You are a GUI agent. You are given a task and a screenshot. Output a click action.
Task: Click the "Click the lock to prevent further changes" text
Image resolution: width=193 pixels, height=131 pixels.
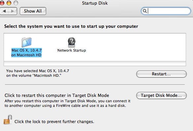tap(54, 122)
